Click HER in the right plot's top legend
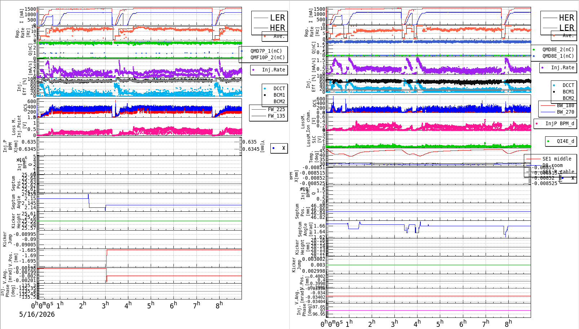The image size is (579, 329). pos(566,18)
